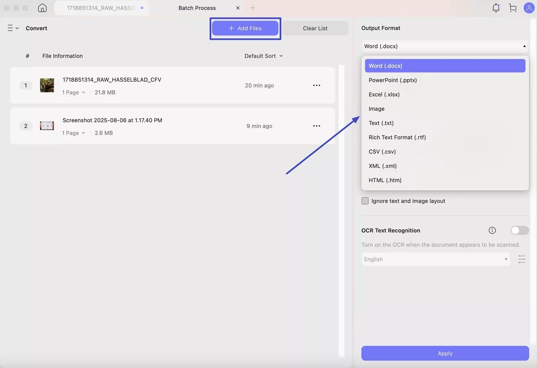The image size is (537, 368).
Task: Check Ignore text and image layout
Action: point(365,201)
